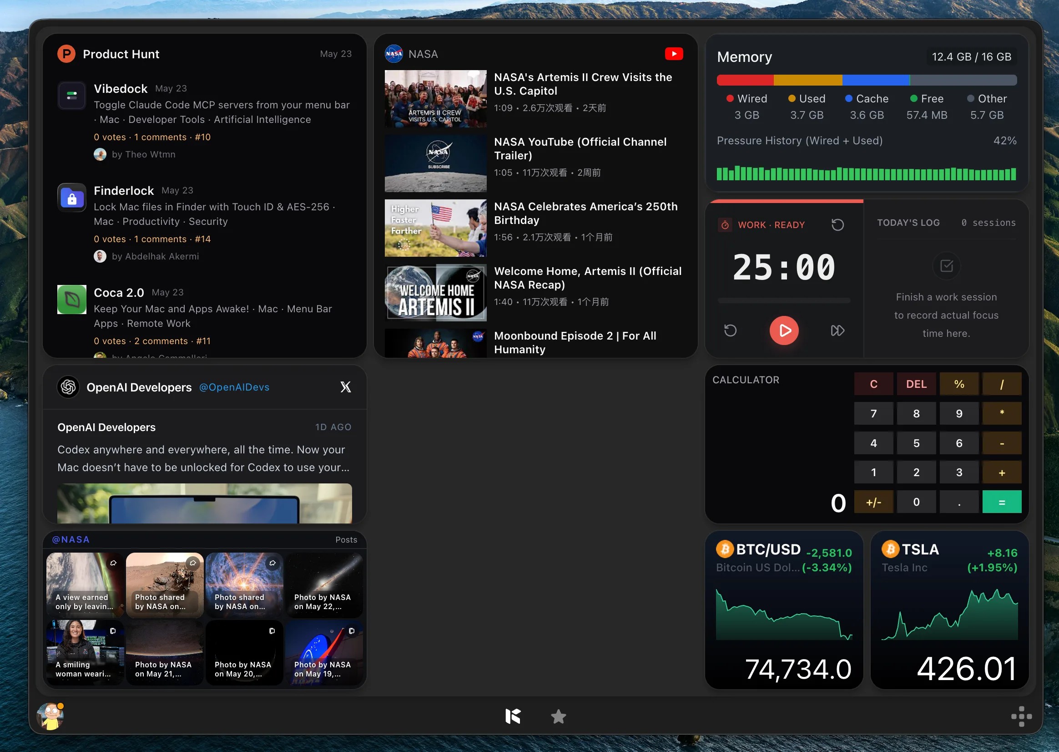Click the OpenAI Developers avatar icon

click(x=69, y=387)
